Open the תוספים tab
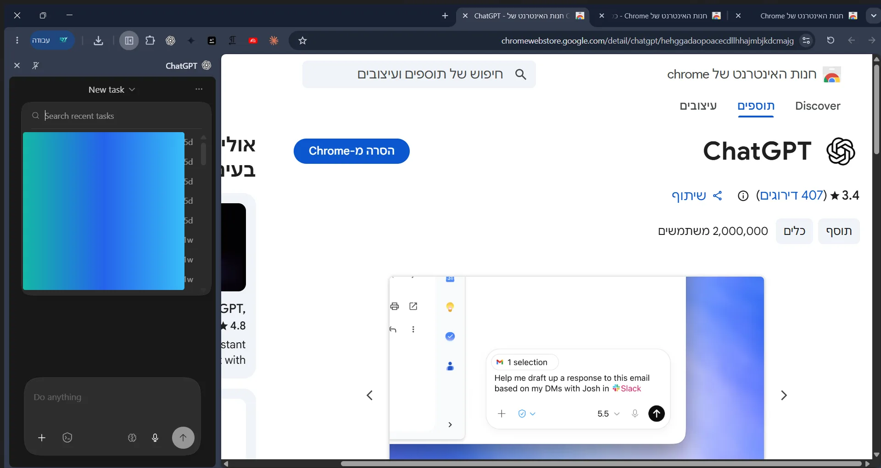This screenshot has height=468, width=881. tap(756, 106)
